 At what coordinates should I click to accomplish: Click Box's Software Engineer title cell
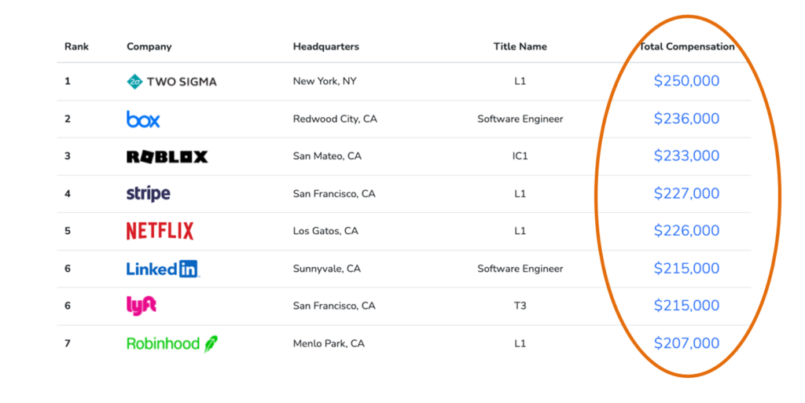coord(520,119)
